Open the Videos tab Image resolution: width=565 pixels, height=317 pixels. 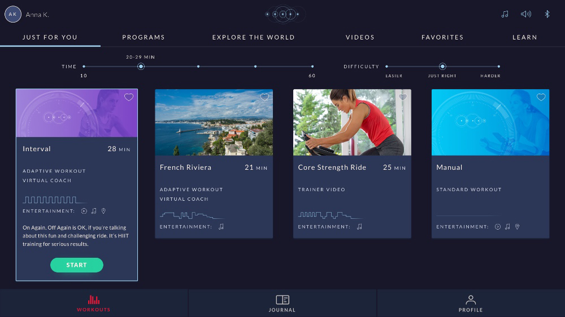360,37
